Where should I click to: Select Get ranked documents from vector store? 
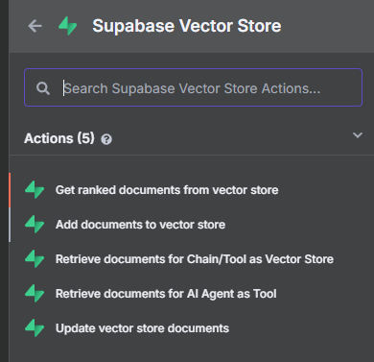tap(167, 190)
